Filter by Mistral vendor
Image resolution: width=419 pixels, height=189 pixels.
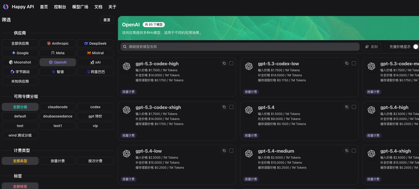point(95,53)
